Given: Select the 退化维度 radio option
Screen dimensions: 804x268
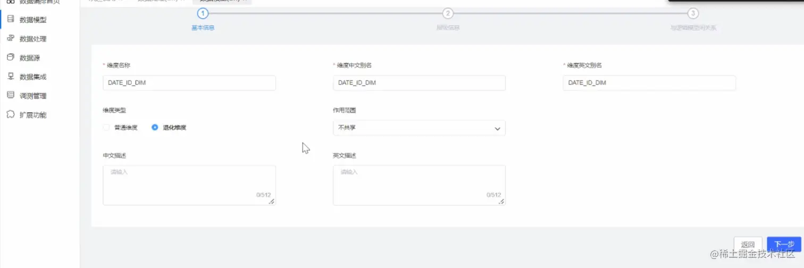Looking at the screenshot, I should click(155, 128).
